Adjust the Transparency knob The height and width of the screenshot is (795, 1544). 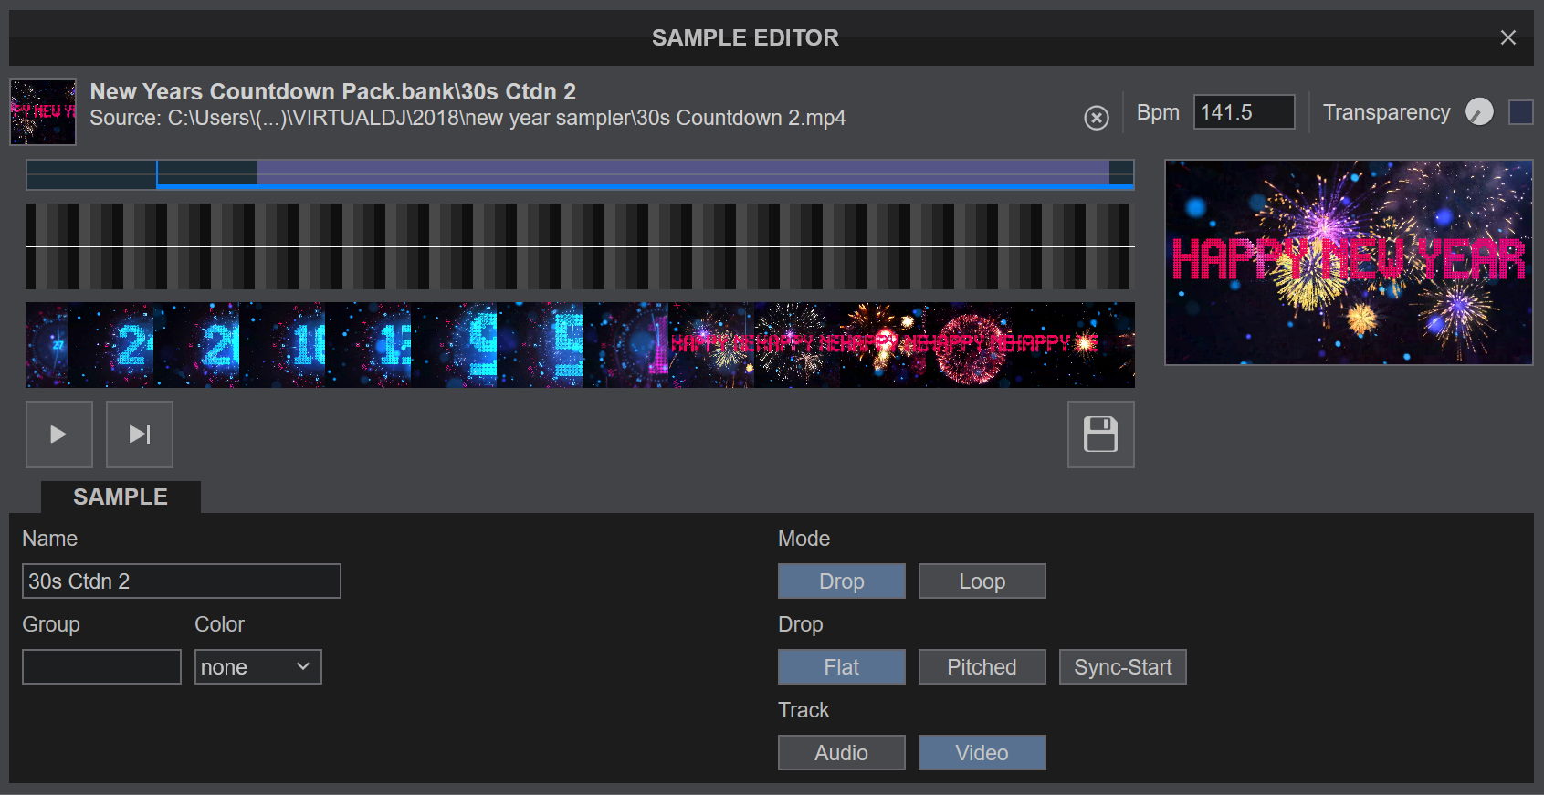pyautogui.click(x=1478, y=112)
